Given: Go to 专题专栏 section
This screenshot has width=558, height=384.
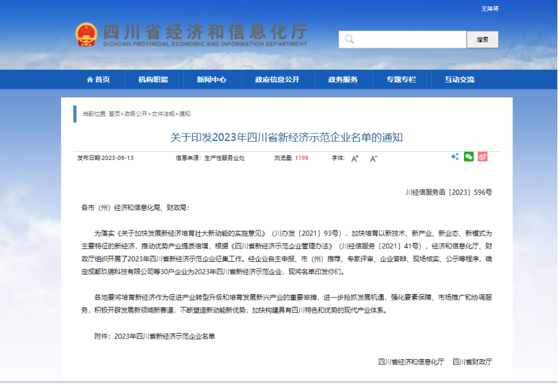Looking at the screenshot, I should pos(401,79).
